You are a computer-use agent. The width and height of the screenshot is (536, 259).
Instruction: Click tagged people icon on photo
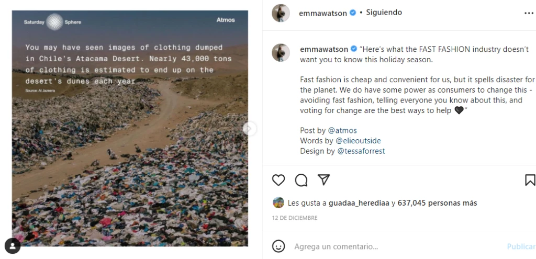tap(13, 245)
